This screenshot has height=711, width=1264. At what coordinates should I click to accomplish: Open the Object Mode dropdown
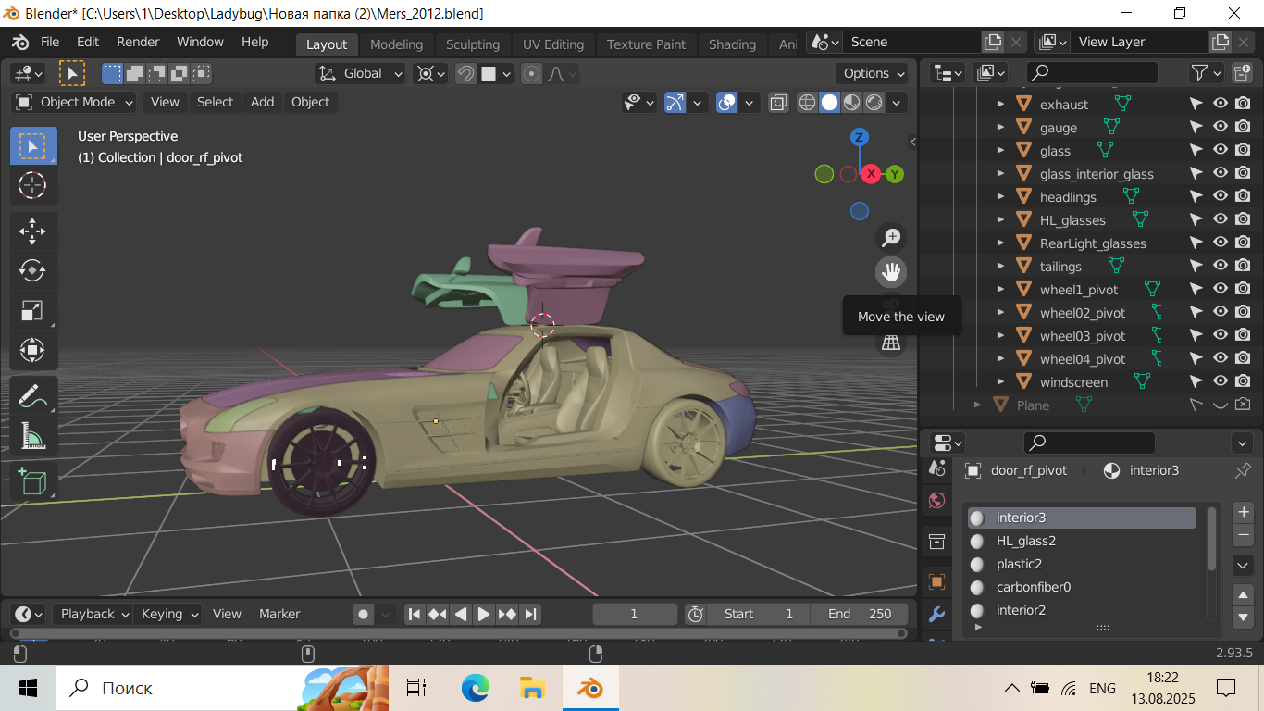coord(76,102)
